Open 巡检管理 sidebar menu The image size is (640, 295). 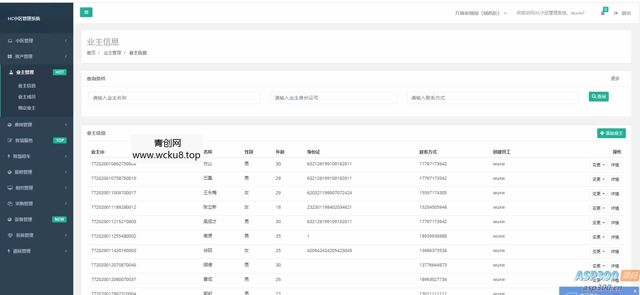pos(37,251)
